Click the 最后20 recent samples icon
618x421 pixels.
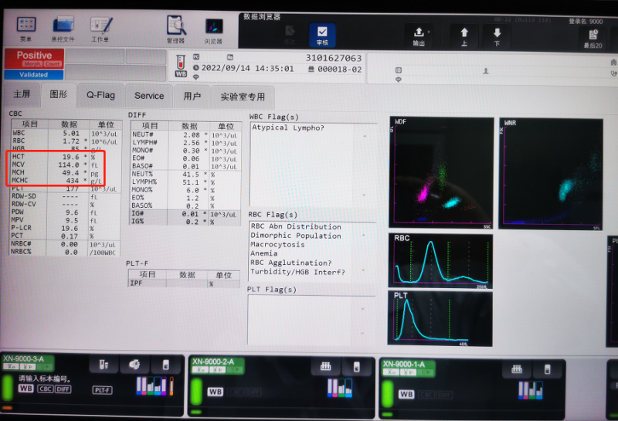point(593,34)
